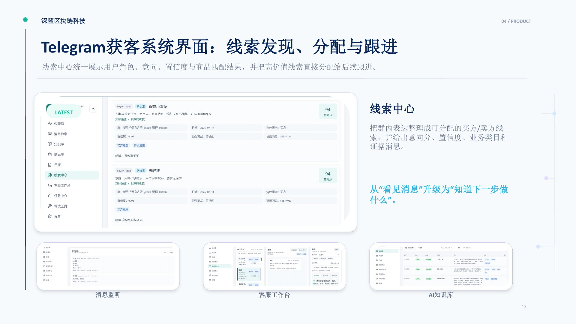Click the 日报 document icon
This screenshot has width=576, height=324.
pyautogui.click(x=50, y=165)
